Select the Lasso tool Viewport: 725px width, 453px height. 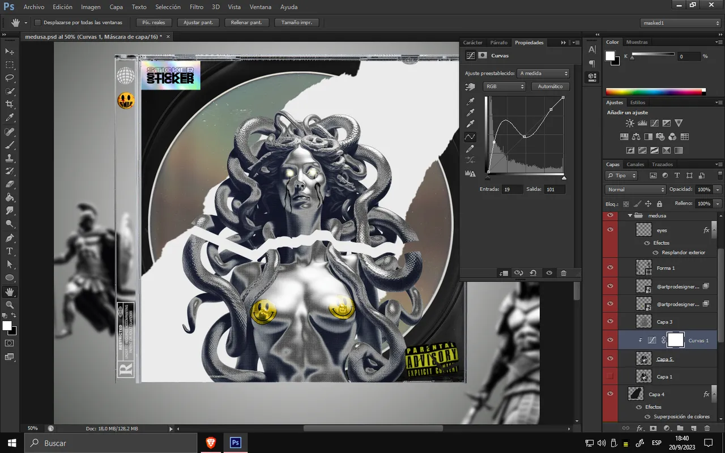(10, 78)
